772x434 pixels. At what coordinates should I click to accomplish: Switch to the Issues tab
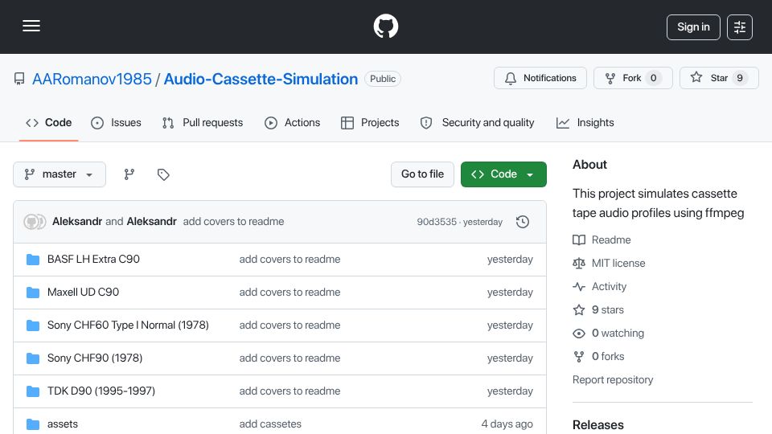coord(116,122)
